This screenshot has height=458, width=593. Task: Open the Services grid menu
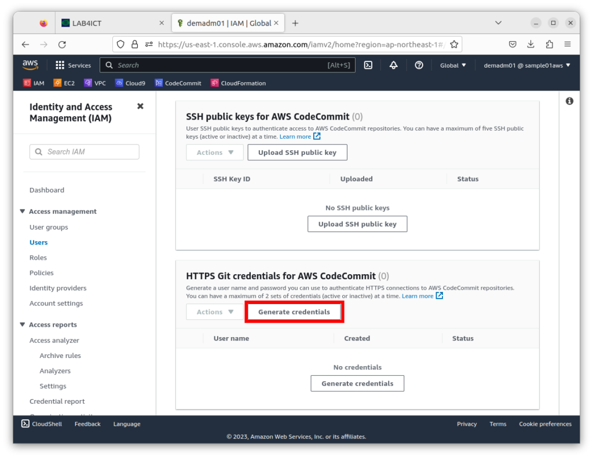click(x=73, y=65)
